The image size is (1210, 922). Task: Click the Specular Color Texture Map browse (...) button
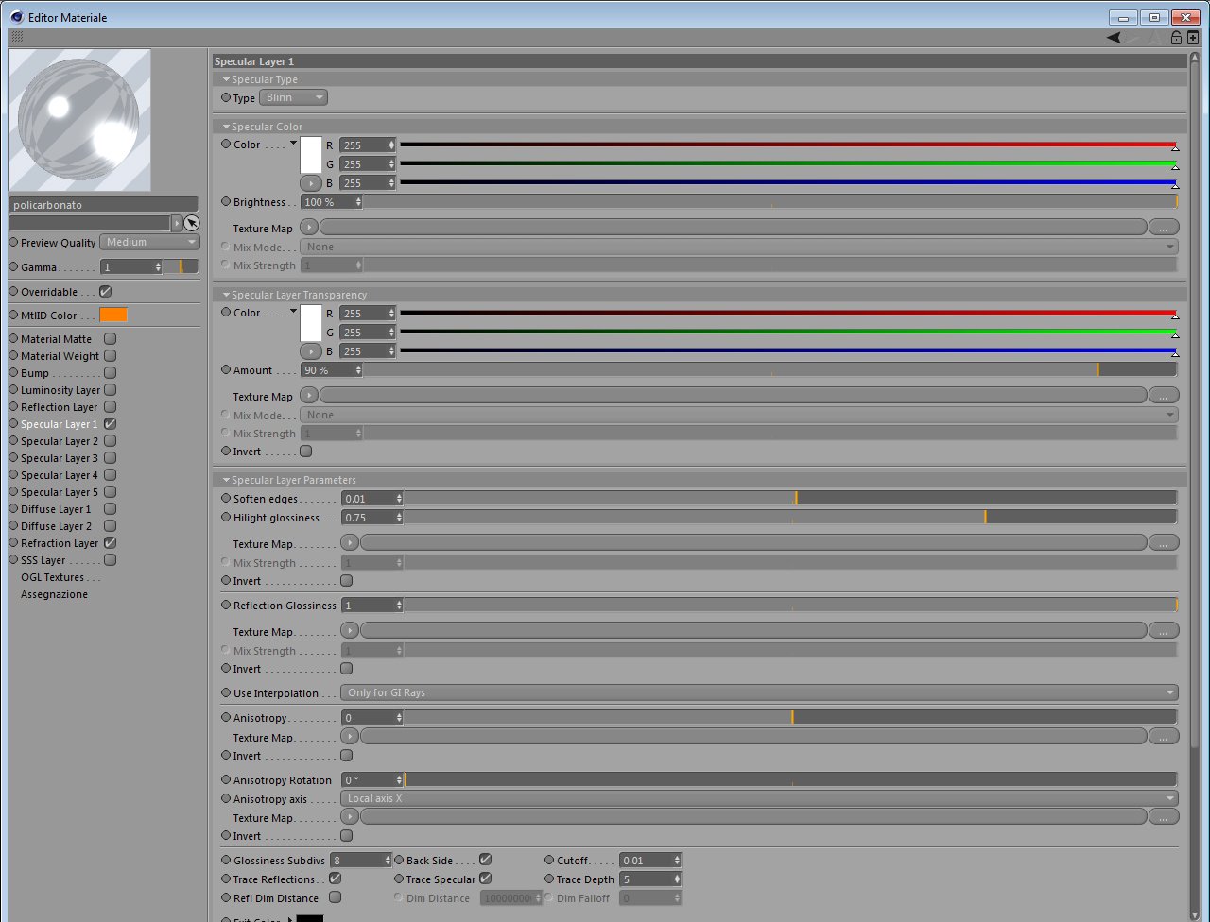tap(1164, 228)
